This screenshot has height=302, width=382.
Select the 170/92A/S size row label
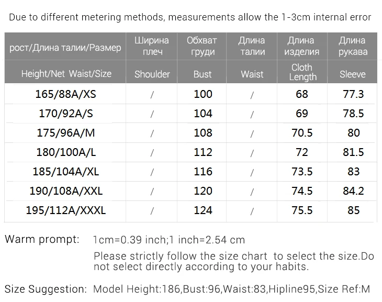click(66, 114)
